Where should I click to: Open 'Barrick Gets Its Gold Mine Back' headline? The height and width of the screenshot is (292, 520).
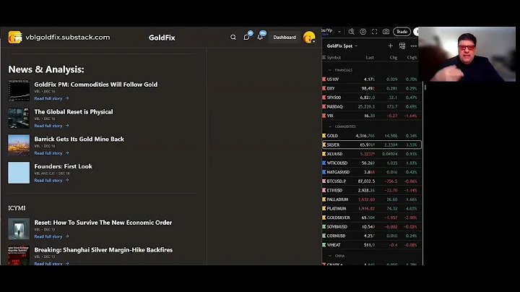coord(79,139)
